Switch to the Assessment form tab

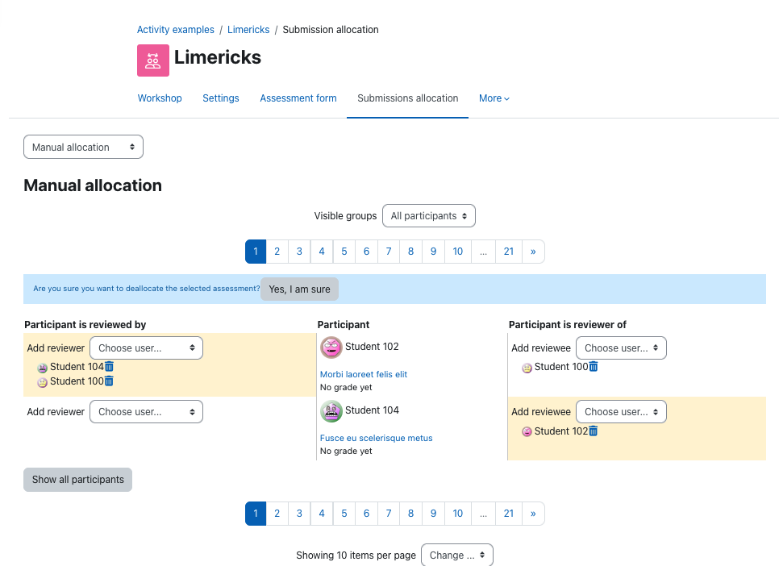click(298, 98)
